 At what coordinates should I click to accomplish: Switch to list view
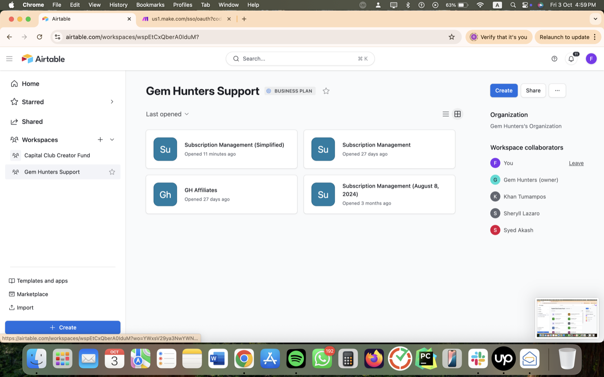[x=445, y=114]
